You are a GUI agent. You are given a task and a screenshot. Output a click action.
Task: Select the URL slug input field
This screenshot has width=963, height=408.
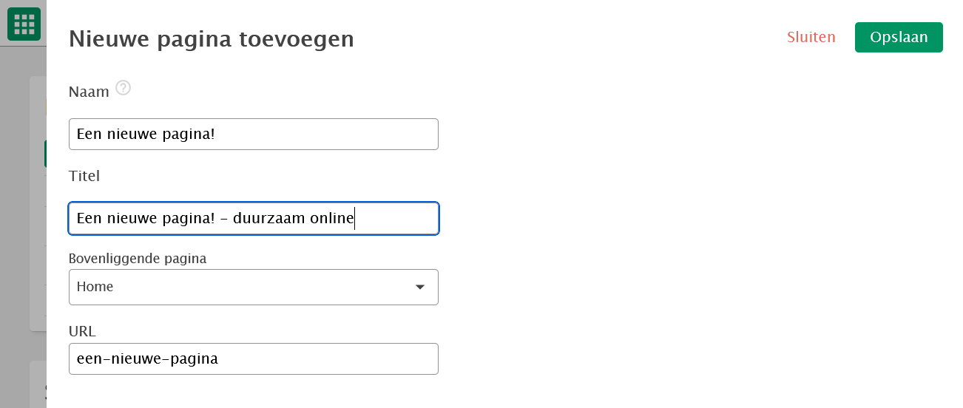click(x=254, y=358)
